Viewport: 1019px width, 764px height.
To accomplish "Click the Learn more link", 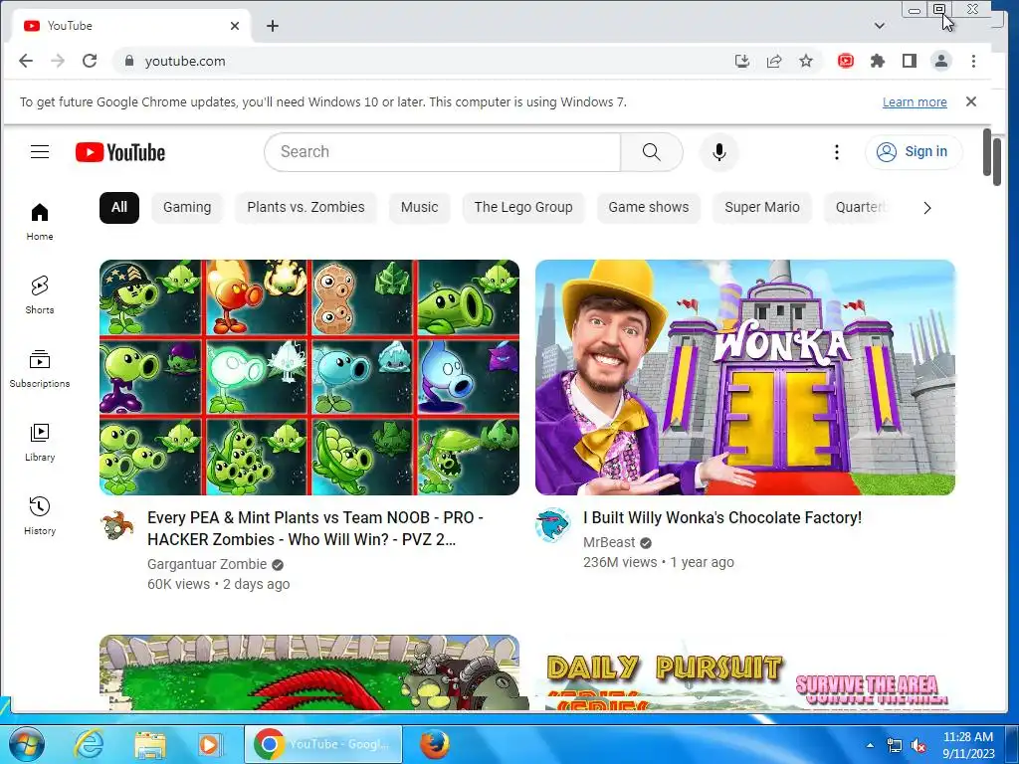I will (915, 102).
